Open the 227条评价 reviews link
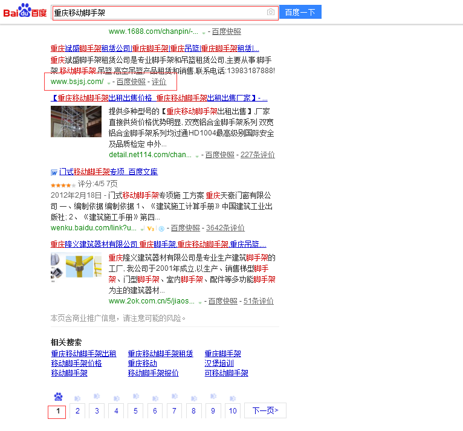This screenshot has width=463, height=431. pyautogui.click(x=257, y=155)
